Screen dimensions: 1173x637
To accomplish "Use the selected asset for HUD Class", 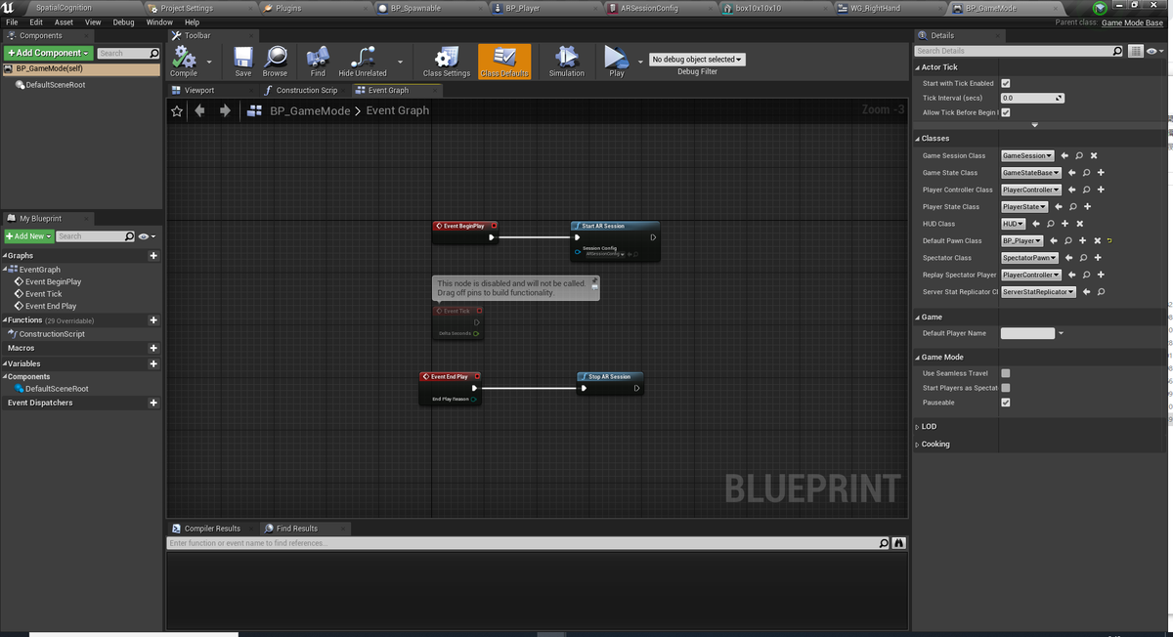I will [1036, 224].
